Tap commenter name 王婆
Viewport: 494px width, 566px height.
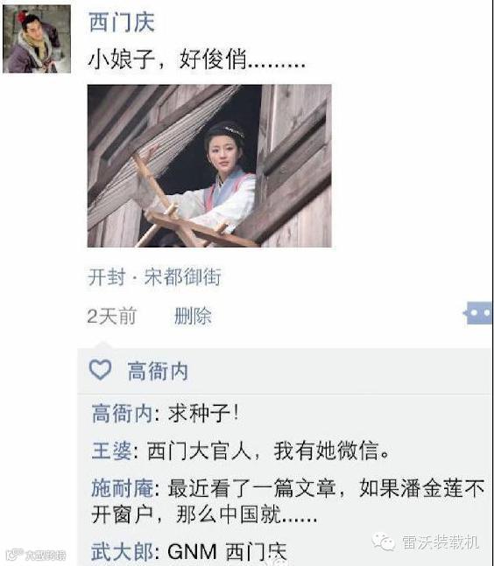(111, 451)
